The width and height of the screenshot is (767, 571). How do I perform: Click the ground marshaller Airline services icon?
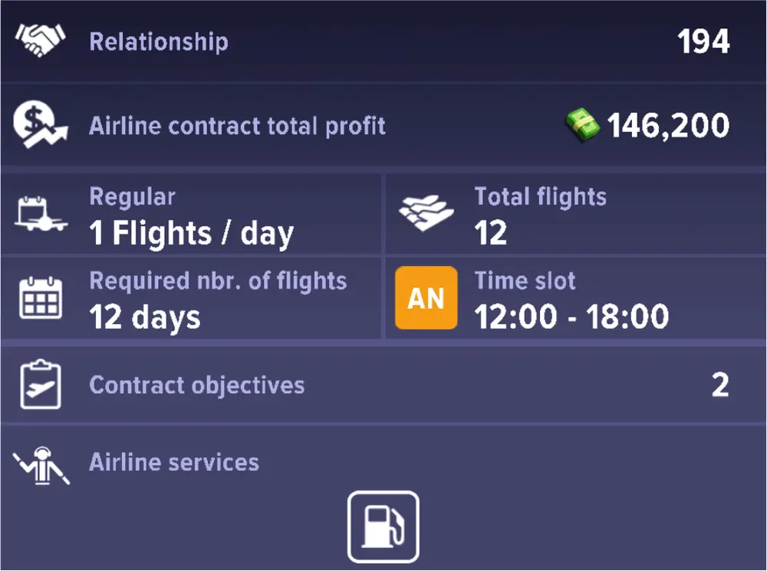[x=41, y=468]
